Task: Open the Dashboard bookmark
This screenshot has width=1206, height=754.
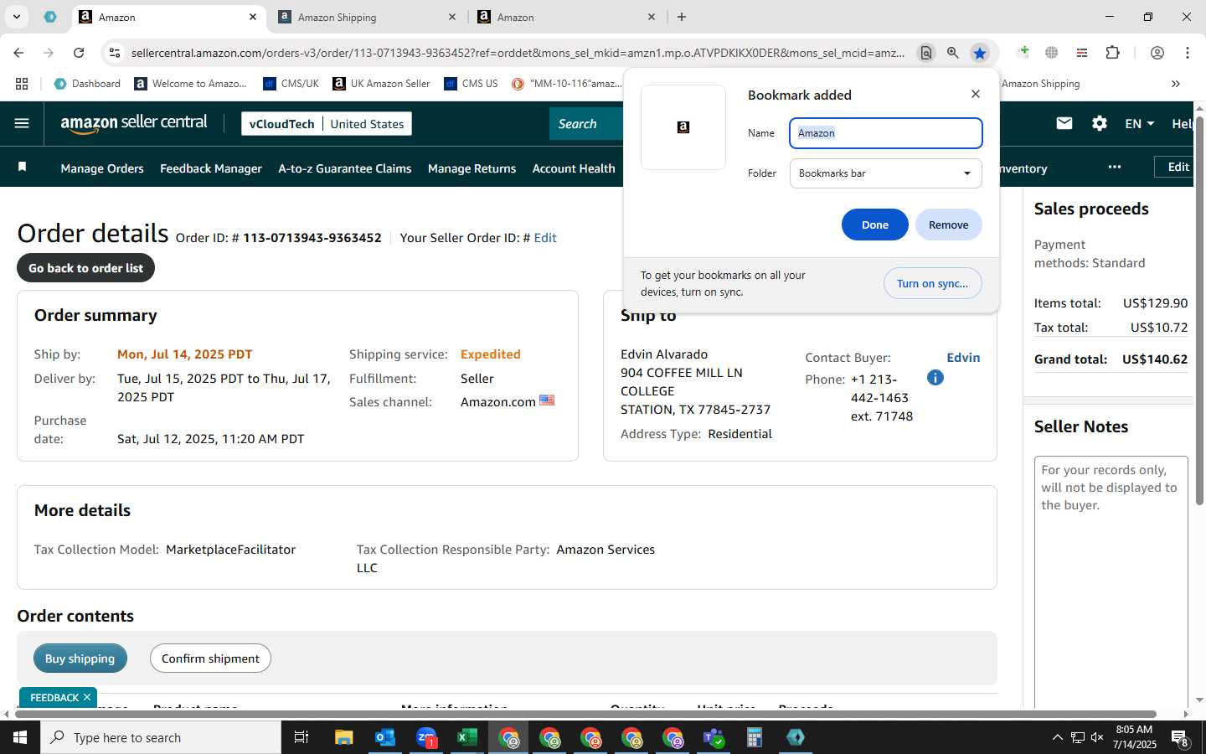Action: coord(87,84)
